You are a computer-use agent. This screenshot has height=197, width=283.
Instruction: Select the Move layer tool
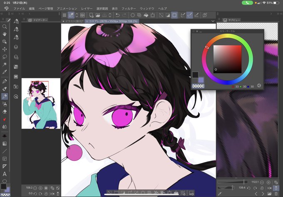pyautogui.click(x=5, y=49)
